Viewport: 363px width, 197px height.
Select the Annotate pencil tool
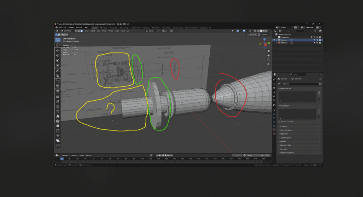pos(58,71)
